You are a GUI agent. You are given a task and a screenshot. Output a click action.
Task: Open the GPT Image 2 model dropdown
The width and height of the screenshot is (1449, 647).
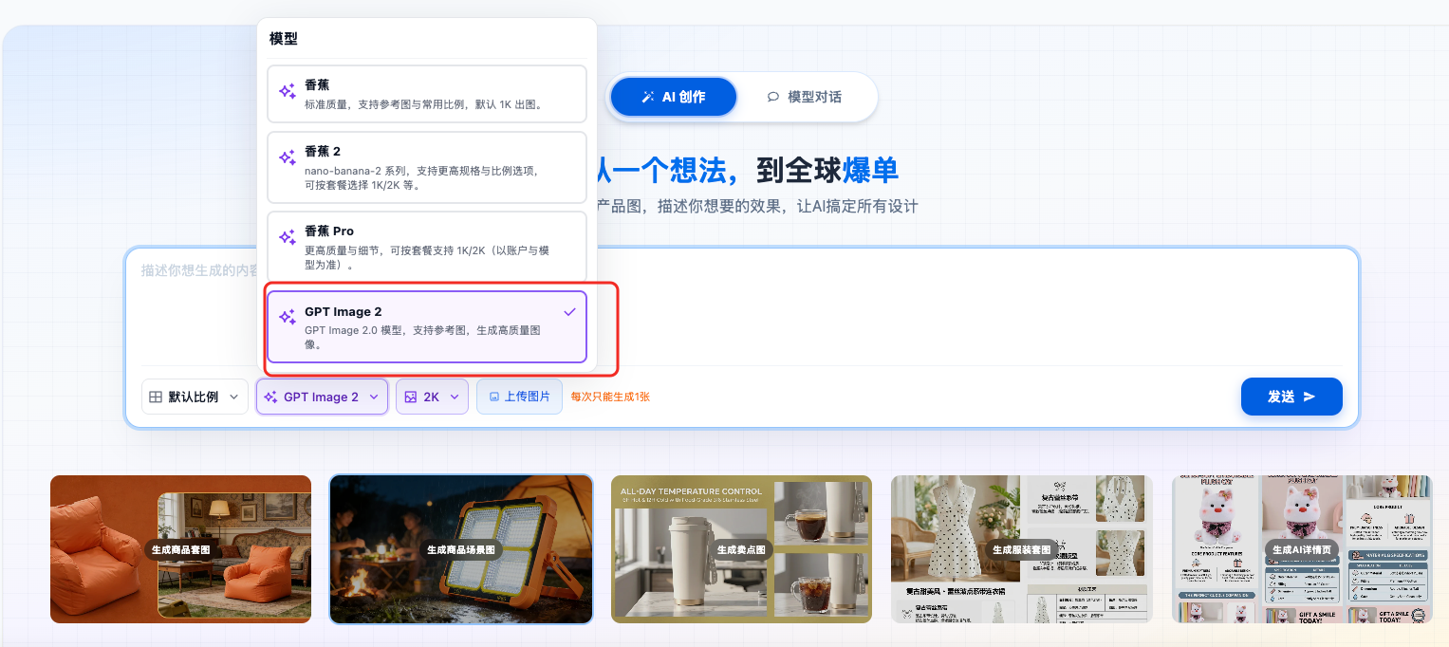click(x=322, y=397)
